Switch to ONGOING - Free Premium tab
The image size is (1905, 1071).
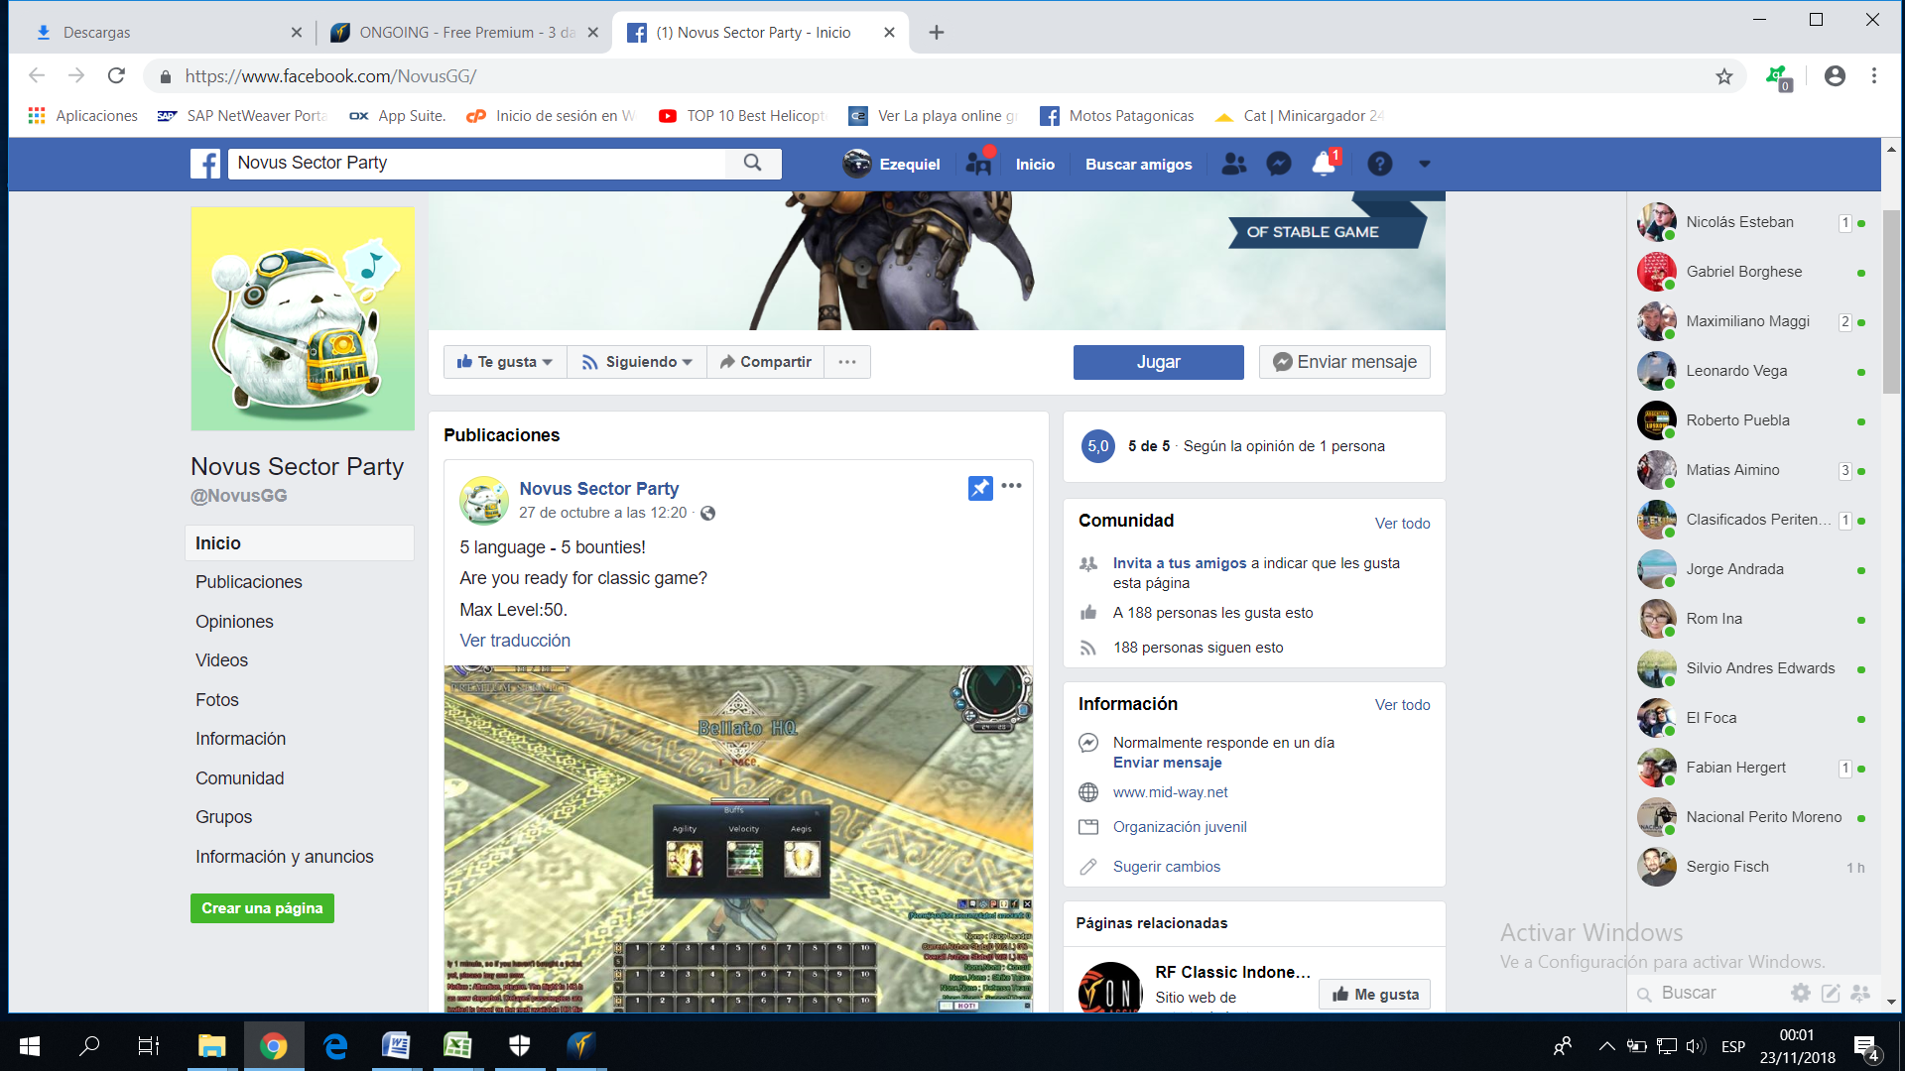pyautogui.click(x=462, y=33)
